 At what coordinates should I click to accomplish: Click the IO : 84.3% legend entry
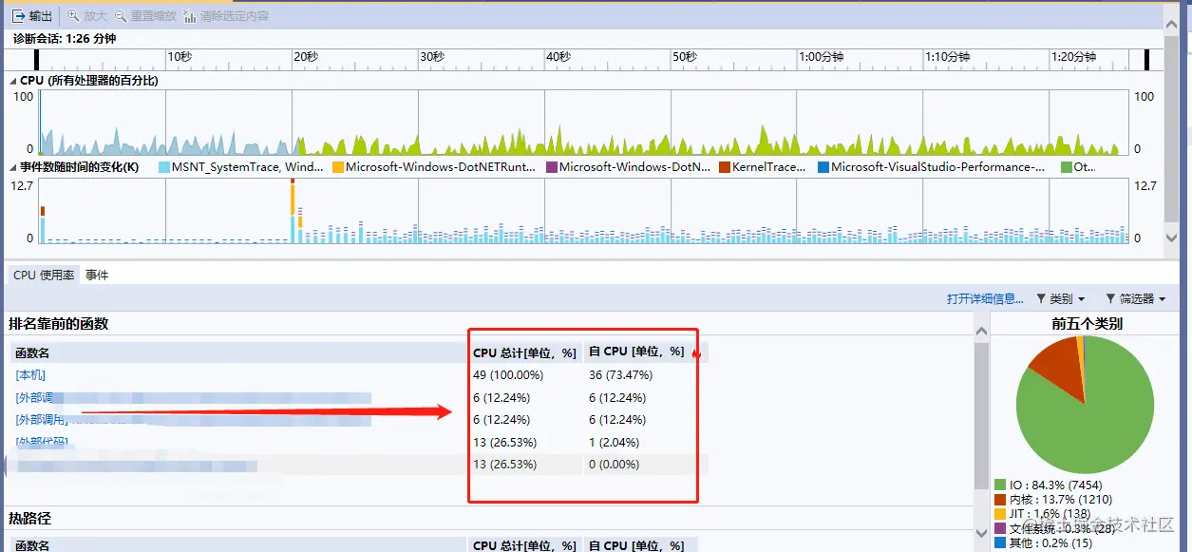1048,485
